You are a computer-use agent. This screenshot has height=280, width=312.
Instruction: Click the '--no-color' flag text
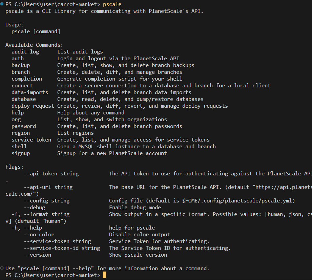pos(39,235)
